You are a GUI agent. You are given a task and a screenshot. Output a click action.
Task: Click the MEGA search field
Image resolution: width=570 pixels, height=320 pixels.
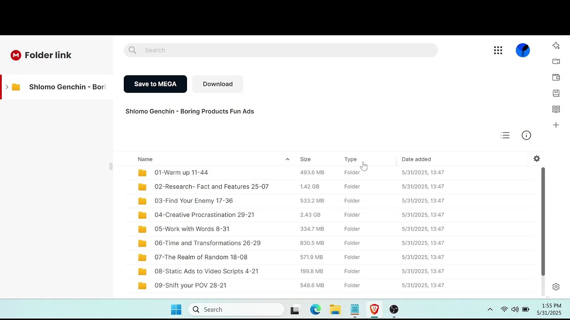click(281, 50)
